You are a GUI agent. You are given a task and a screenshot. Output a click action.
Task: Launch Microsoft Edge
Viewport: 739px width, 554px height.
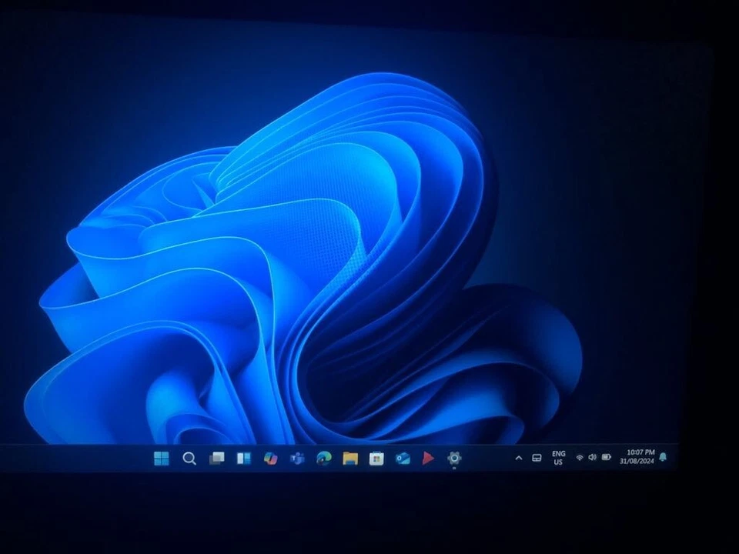click(x=323, y=459)
